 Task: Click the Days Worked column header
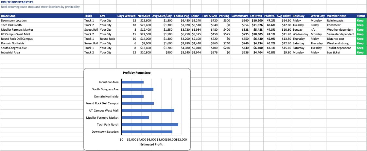(x=126, y=16)
